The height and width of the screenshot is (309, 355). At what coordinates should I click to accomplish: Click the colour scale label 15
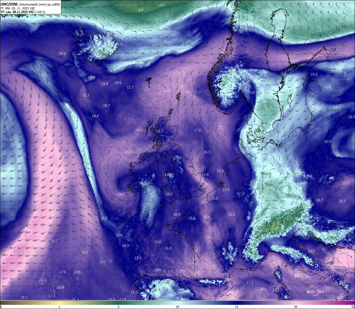click(237, 307)
